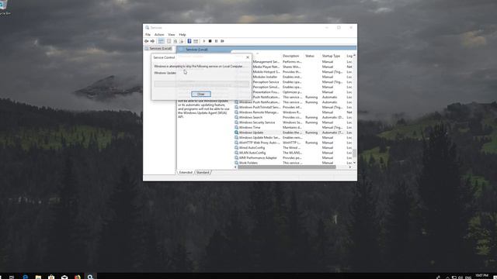Click the Task View taskbar icon

[12, 277]
